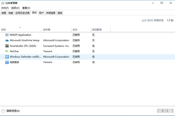Sort by the 状态 column header
Screen dimensions: 175x116
tap(81, 29)
